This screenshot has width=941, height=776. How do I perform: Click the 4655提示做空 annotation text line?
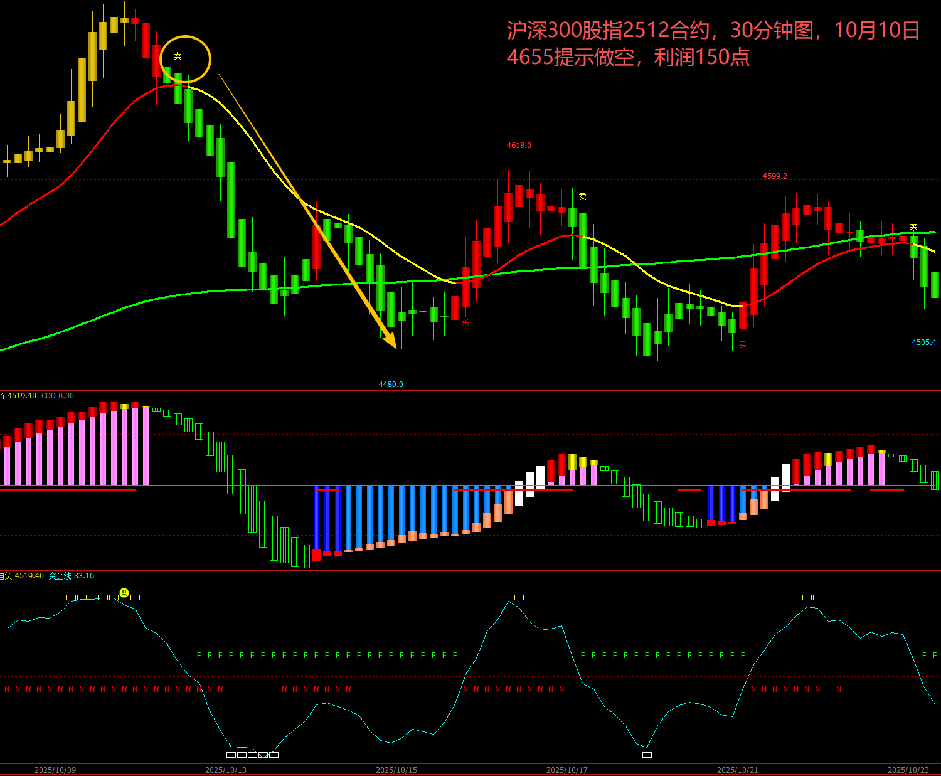click(628, 58)
